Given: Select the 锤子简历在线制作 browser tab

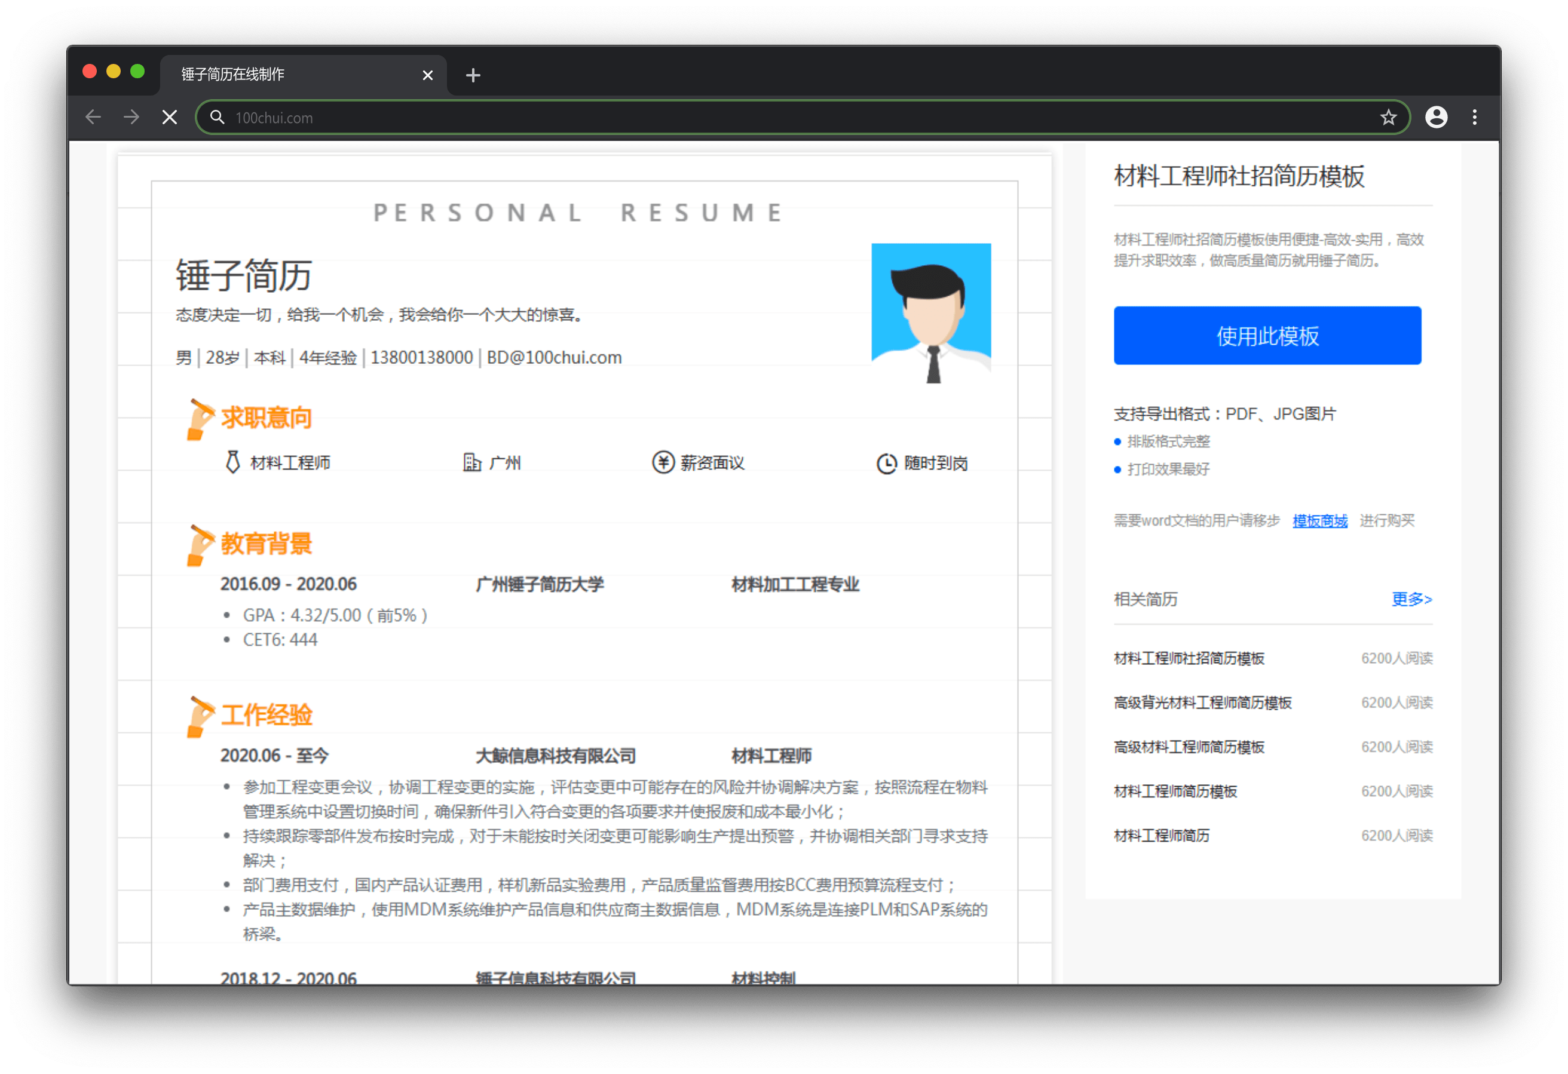Looking at the screenshot, I should click(x=302, y=75).
